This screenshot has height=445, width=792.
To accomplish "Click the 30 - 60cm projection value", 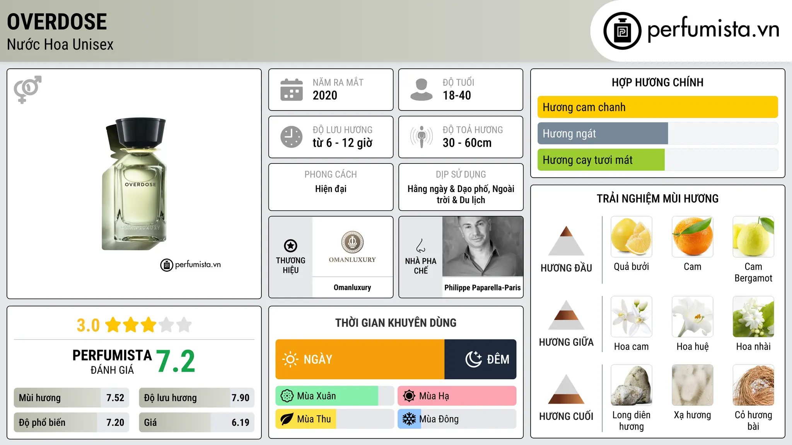I will coord(467,143).
